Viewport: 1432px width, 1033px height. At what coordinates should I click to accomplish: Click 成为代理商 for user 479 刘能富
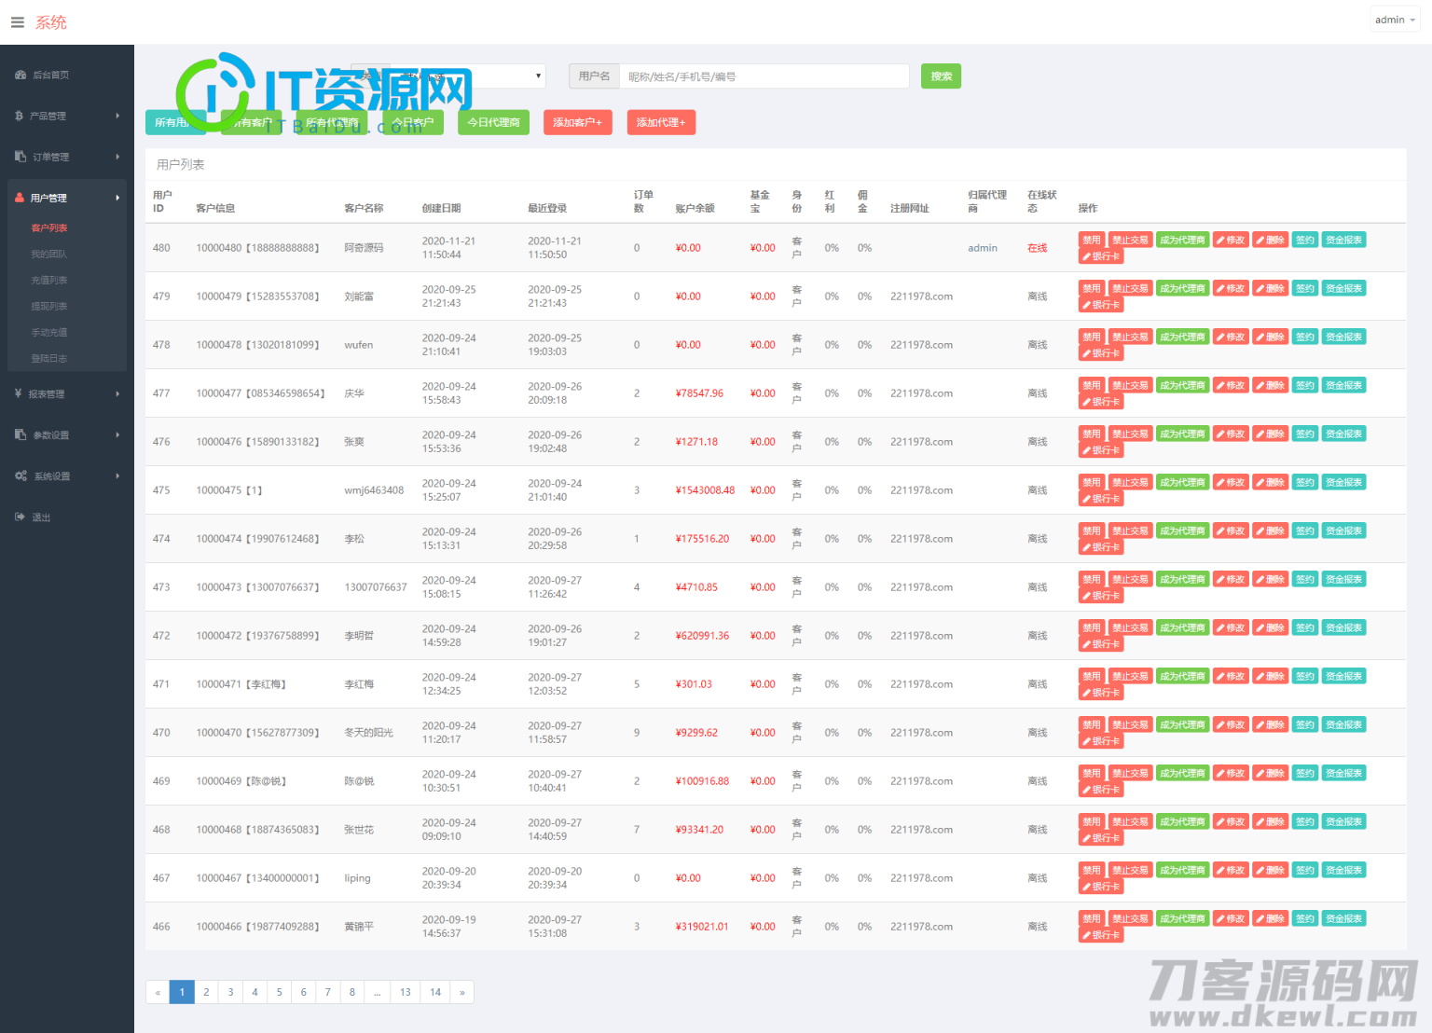[x=1183, y=288]
